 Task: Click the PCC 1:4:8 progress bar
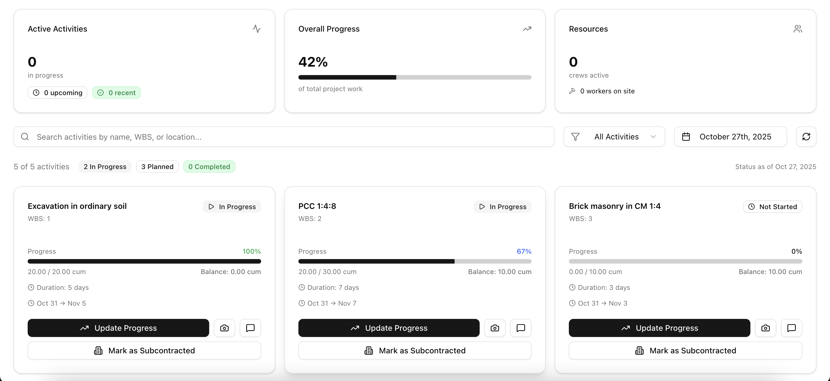[x=414, y=261]
